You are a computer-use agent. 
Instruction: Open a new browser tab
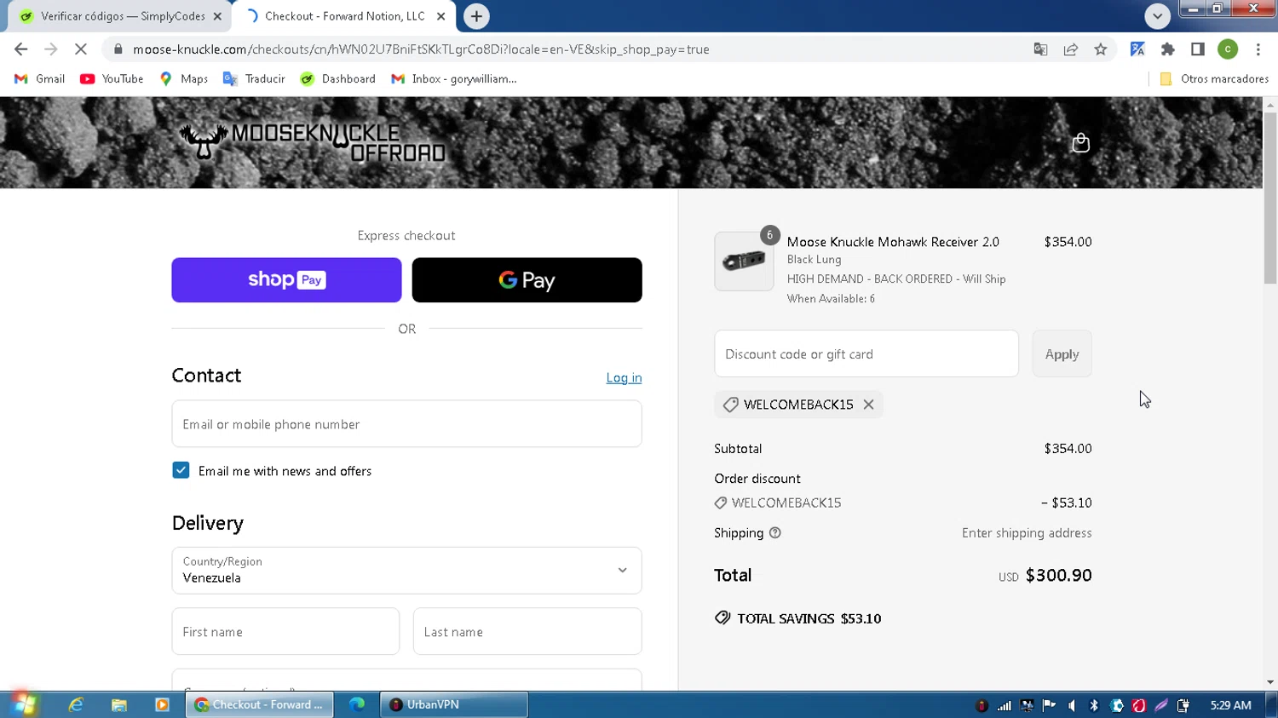(476, 16)
